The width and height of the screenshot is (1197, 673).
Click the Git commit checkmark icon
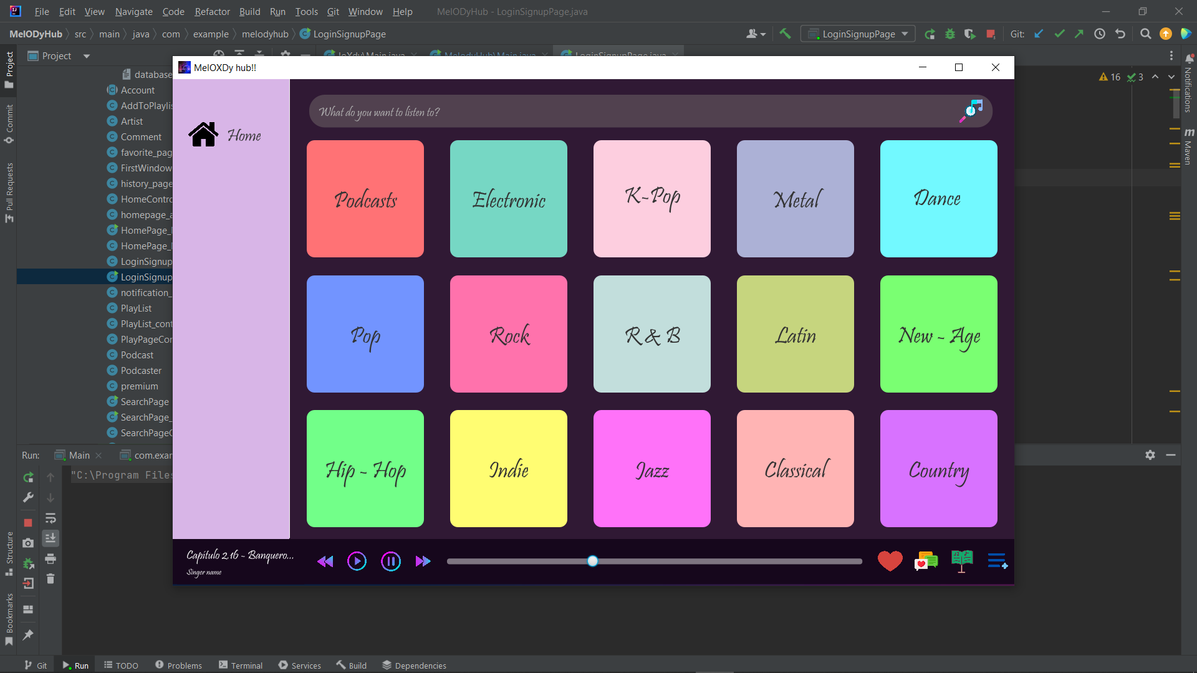click(1059, 34)
